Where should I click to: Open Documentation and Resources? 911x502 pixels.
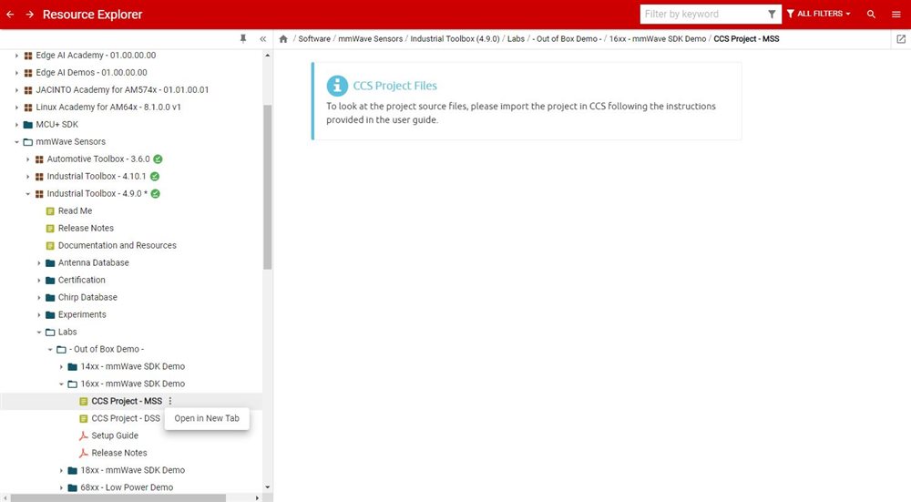coord(118,245)
